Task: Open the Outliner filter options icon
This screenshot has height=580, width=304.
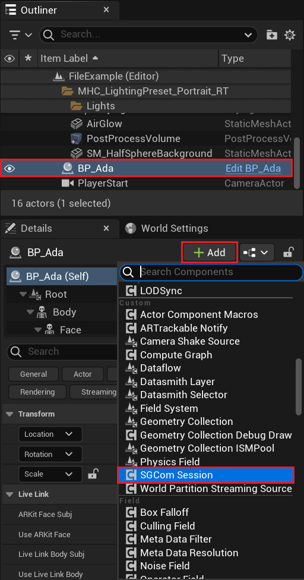Action: tap(20, 35)
